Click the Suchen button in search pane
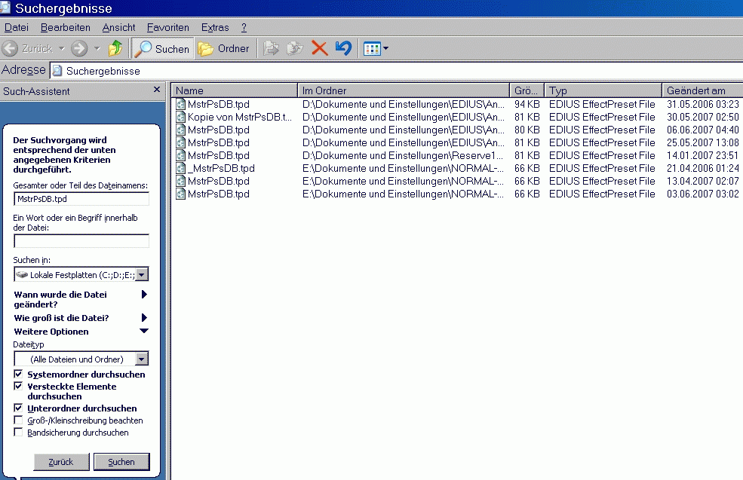Viewport: 743px width, 480px height. 121,461
